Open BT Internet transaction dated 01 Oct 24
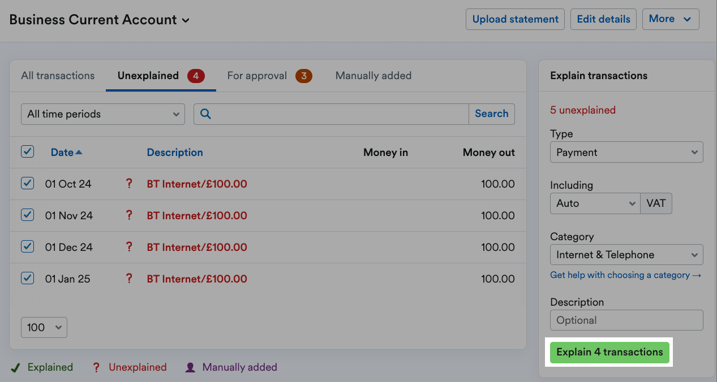This screenshot has width=717, height=382. (197, 184)
